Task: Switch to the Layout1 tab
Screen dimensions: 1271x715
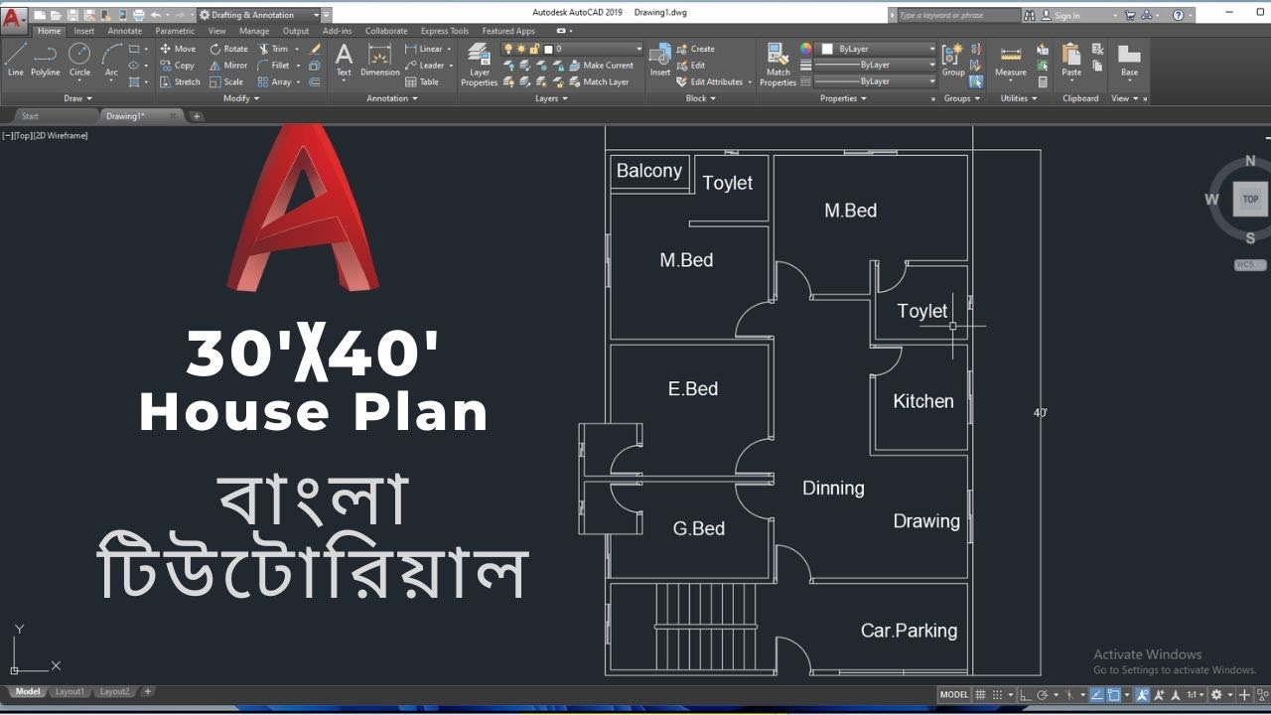Action: (70, 691)
